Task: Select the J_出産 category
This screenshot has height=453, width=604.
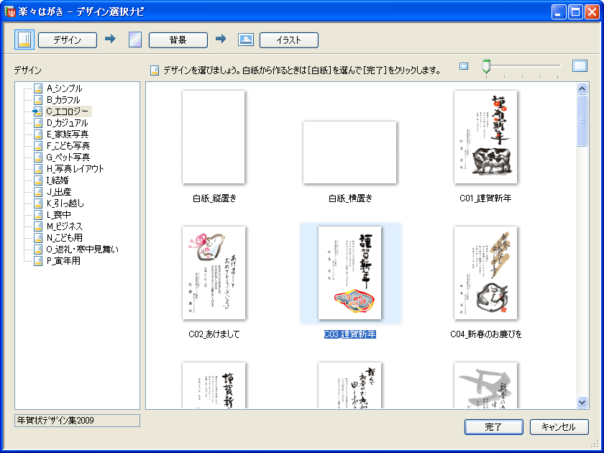Action: 58,192
